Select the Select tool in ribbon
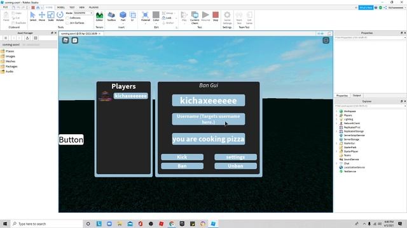This screenshot has height=228, width=407. point(33,16)
